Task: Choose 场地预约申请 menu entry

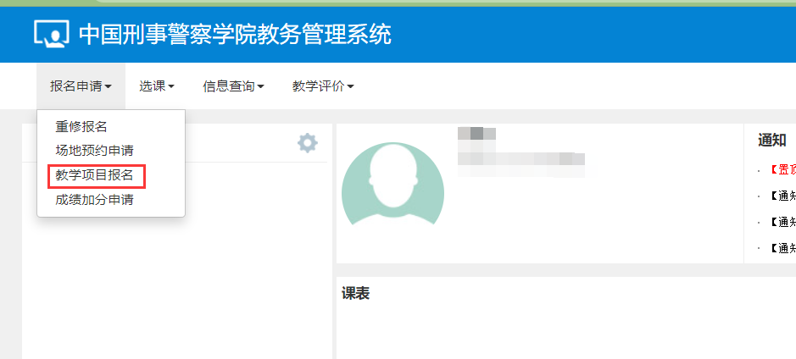Action: point(94,151)
